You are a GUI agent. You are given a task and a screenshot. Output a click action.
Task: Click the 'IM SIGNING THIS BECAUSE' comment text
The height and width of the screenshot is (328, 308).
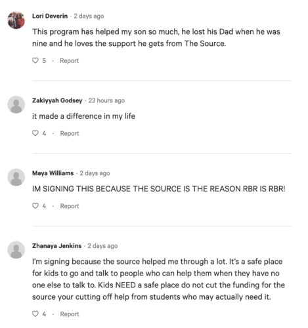point(159,189)
